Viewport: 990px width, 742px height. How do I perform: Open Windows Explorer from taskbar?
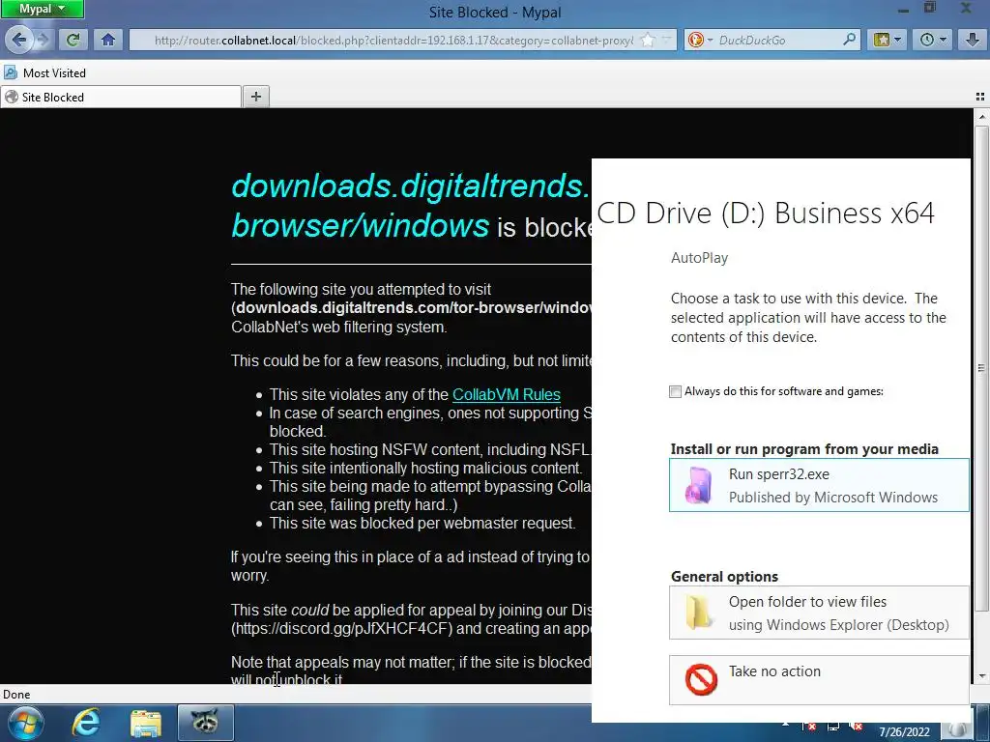[145, 723]
